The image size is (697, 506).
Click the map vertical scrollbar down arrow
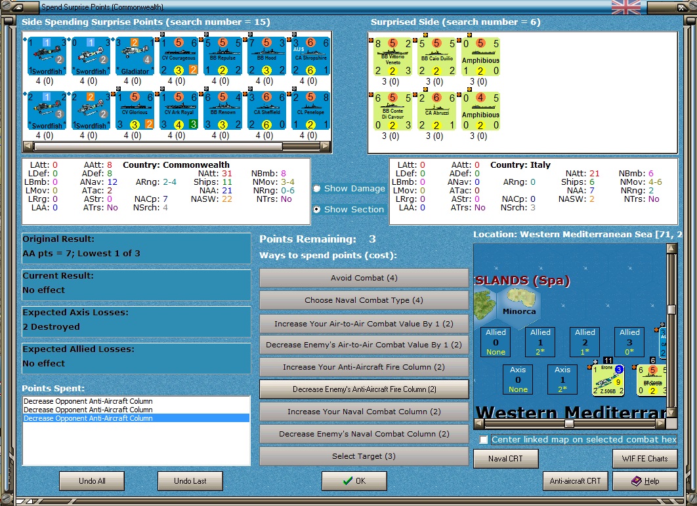tap(671, 413)
